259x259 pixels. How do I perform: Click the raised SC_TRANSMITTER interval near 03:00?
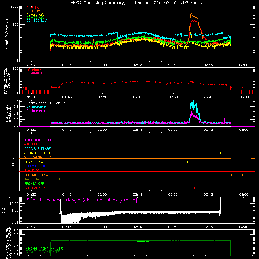tap(241, 156)
